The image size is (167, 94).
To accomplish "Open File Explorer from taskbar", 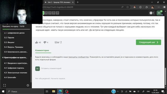I will 53,91.
